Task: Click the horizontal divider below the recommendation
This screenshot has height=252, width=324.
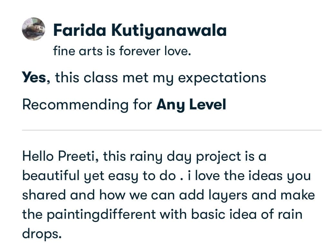Action: 172,130
